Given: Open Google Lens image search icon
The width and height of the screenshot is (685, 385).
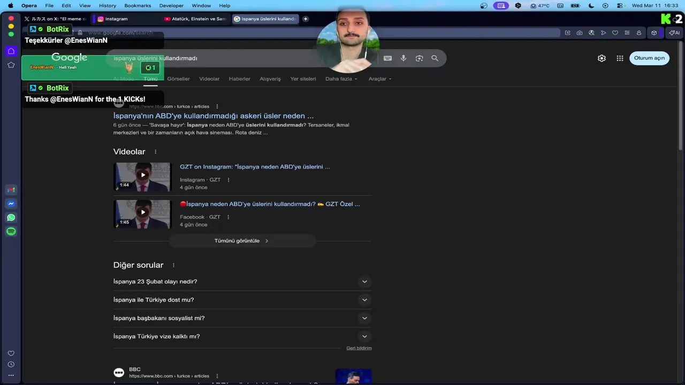Looking at the screenshot, I should (419, 58).
